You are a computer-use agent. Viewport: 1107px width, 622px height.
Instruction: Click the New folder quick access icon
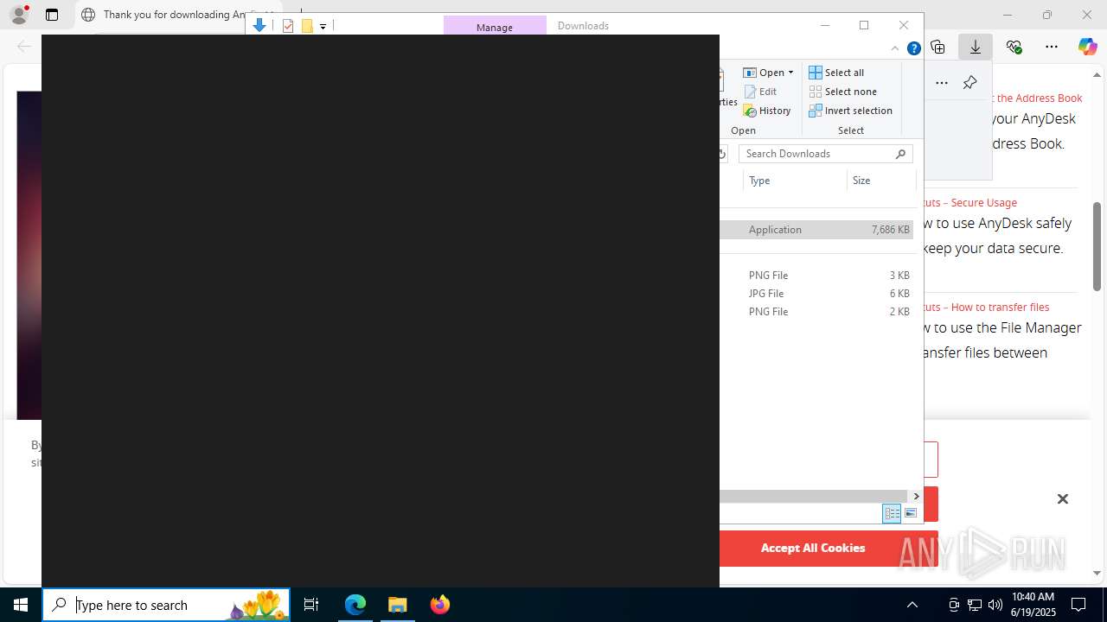coord(306,26)
